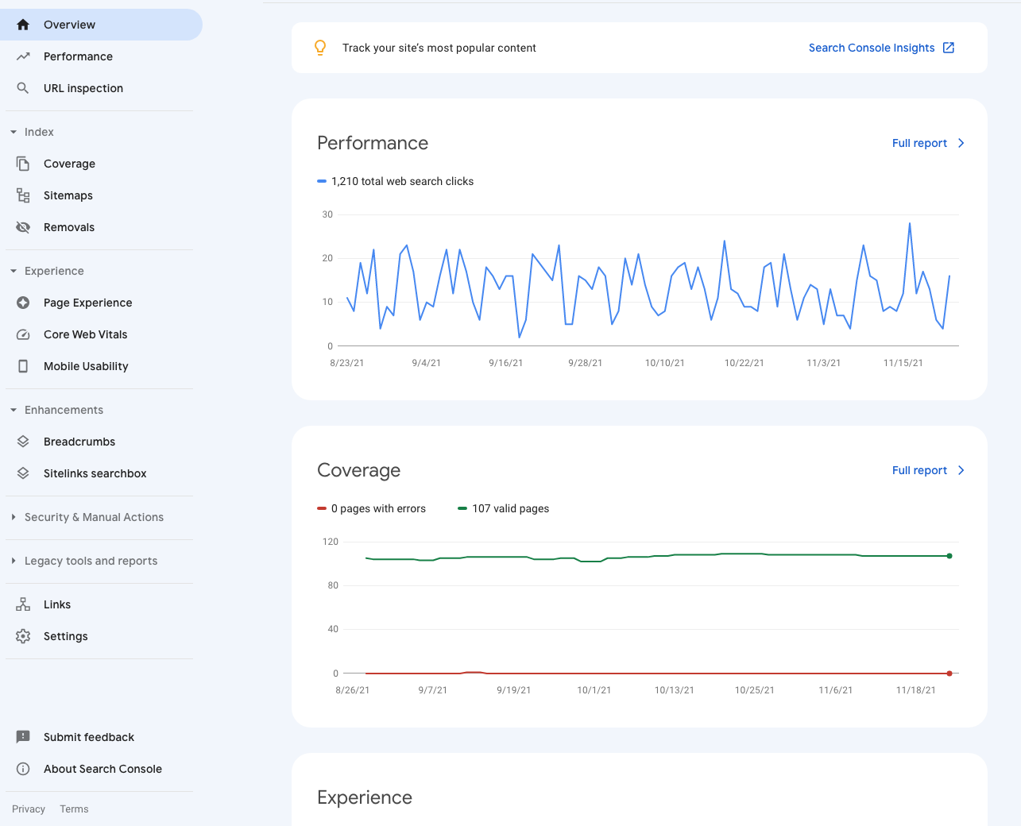
Task: Open the Privacy link
Action: 29,809
